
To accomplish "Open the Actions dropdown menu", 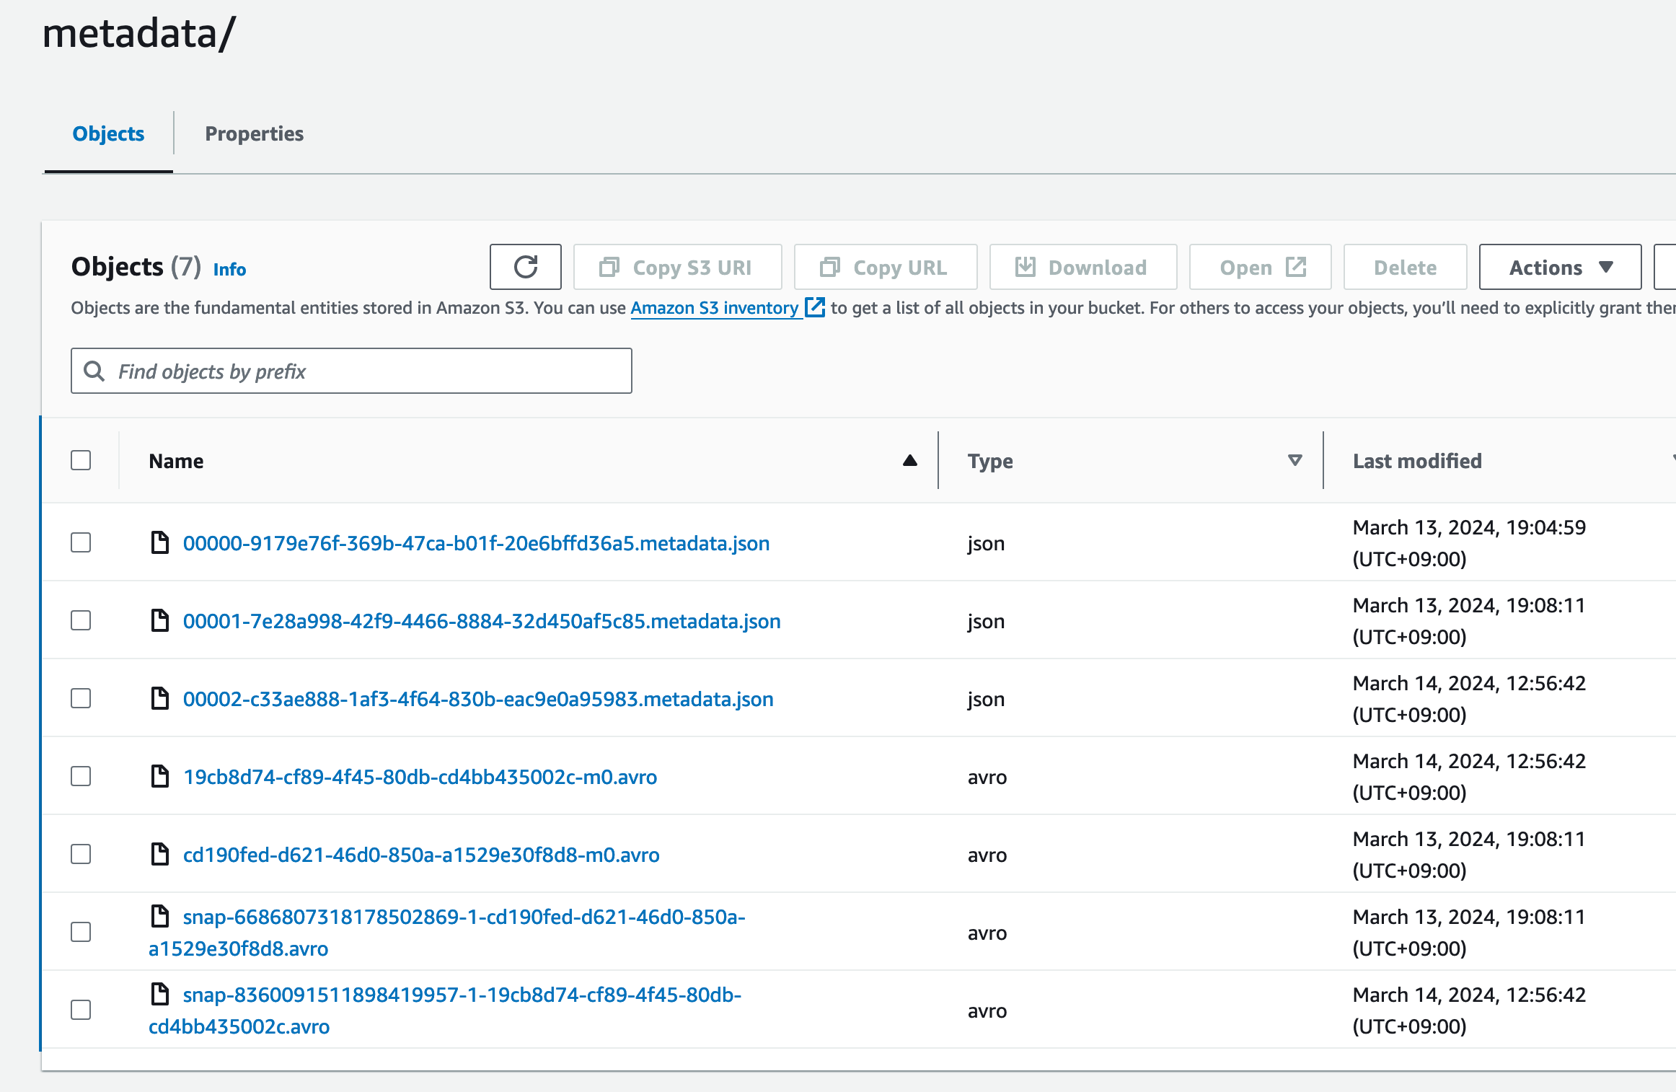I will tap(1558, 267).
